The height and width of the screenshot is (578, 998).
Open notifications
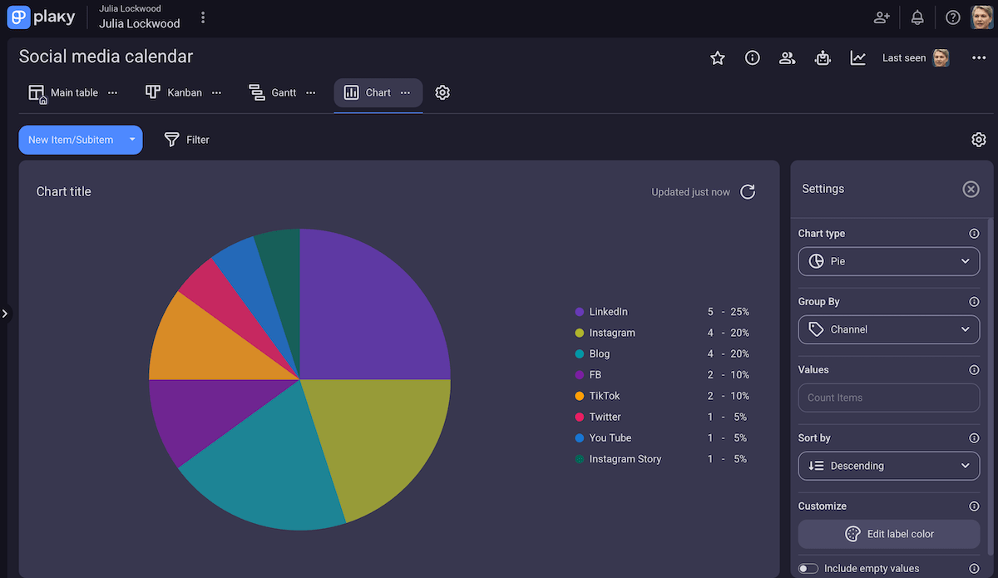(917, 17)
